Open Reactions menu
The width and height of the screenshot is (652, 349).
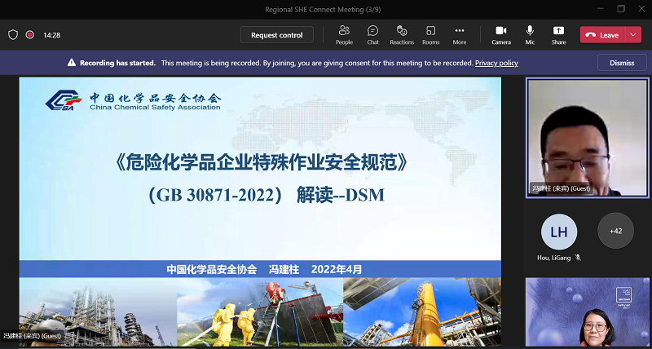(402, 35)
